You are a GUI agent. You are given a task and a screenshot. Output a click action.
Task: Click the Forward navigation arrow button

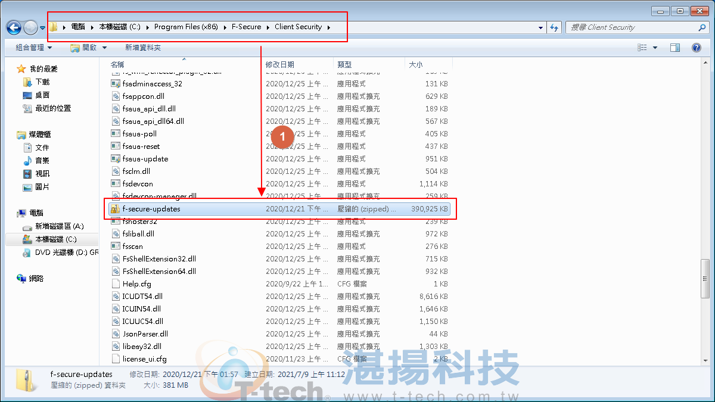pyautogui.click(x=31, y=27)
